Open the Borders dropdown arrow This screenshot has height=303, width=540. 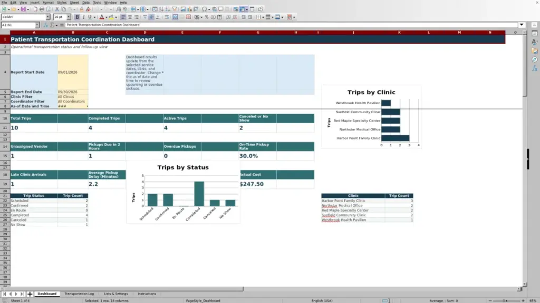[x=263, y=17]
